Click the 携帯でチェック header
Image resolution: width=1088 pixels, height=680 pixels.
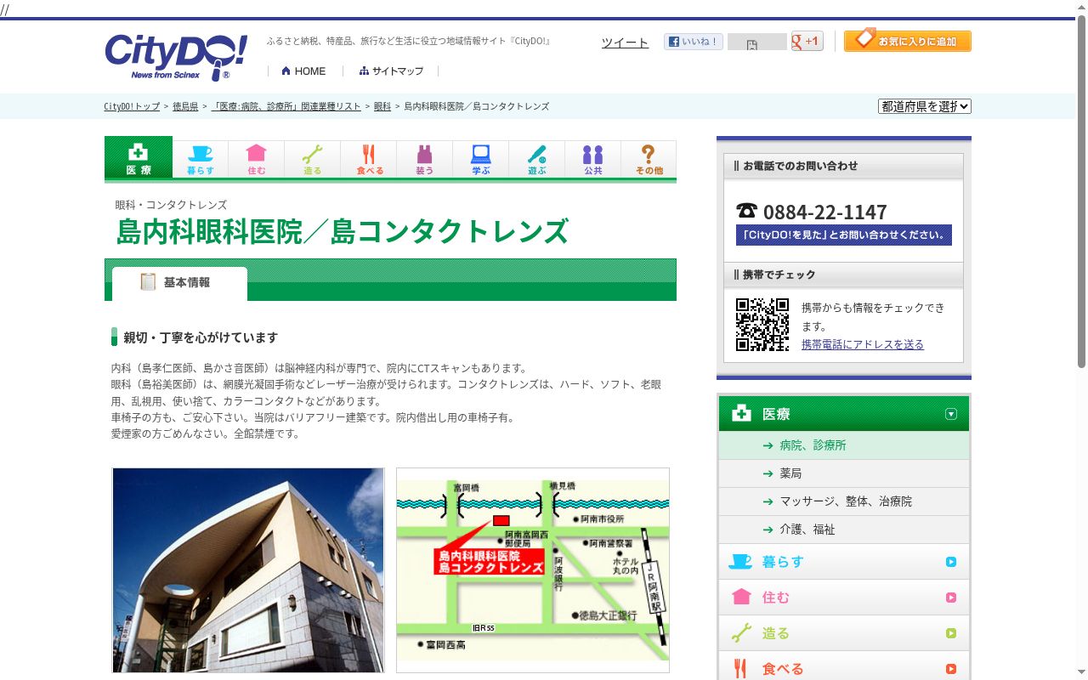click(843, 275)
